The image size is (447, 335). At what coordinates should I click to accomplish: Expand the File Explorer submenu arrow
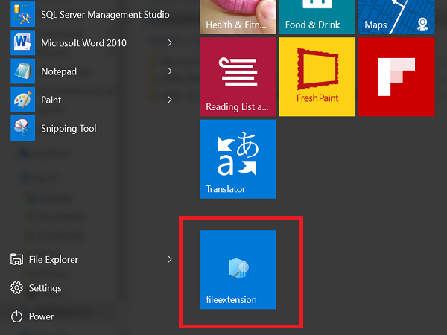tap(170, 260)
